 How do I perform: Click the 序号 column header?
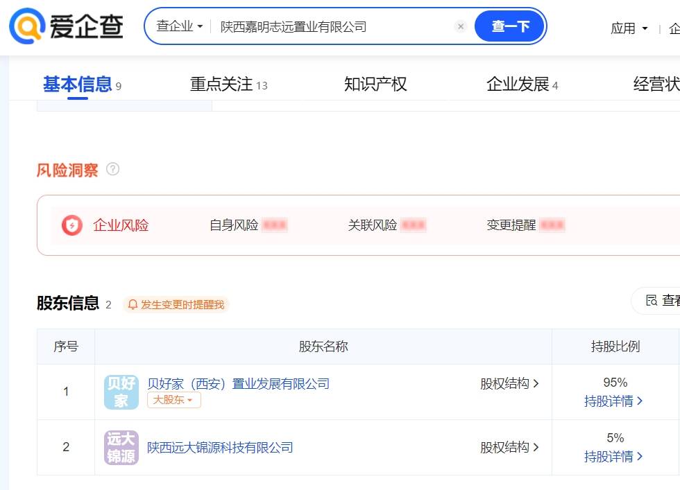click(x=66, y=347)
